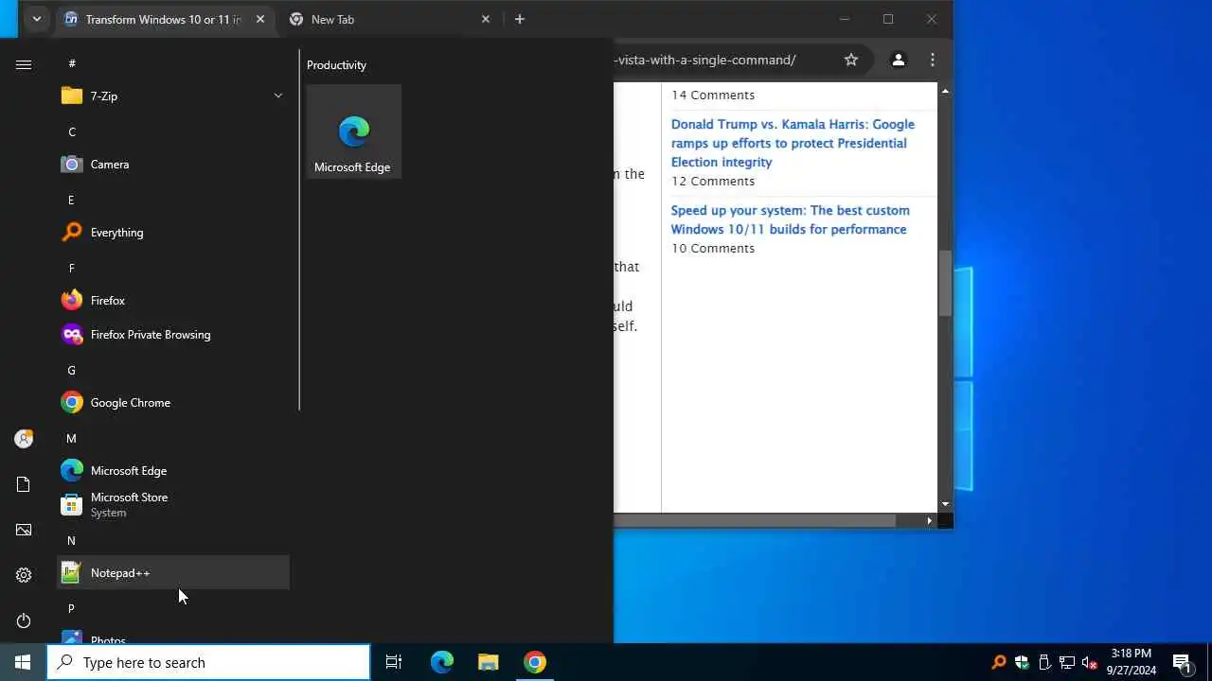The image size is (1212, 681).
Task: Click Everything search tray icon
Action: [998, 662]
